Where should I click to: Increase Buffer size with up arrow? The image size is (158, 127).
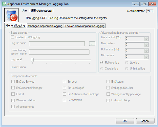[146, 50]
